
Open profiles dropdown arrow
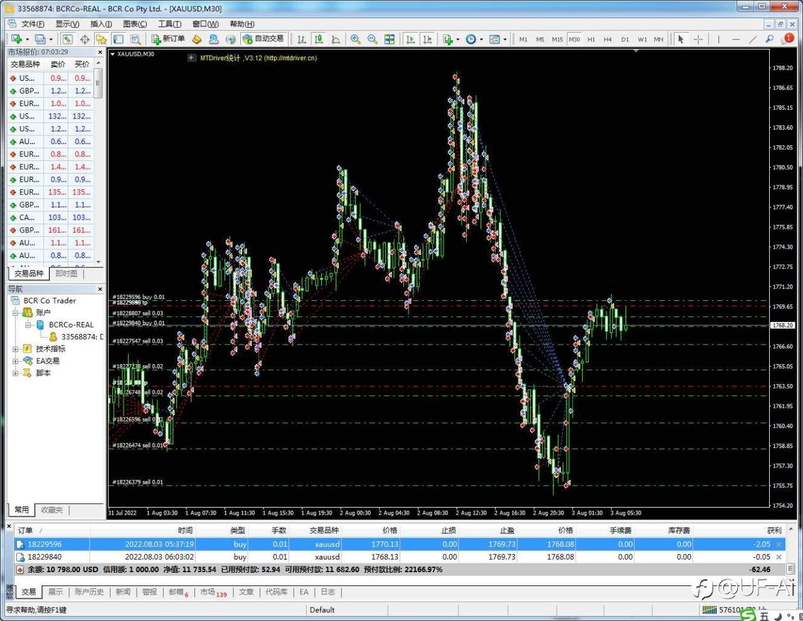point(51,39)
